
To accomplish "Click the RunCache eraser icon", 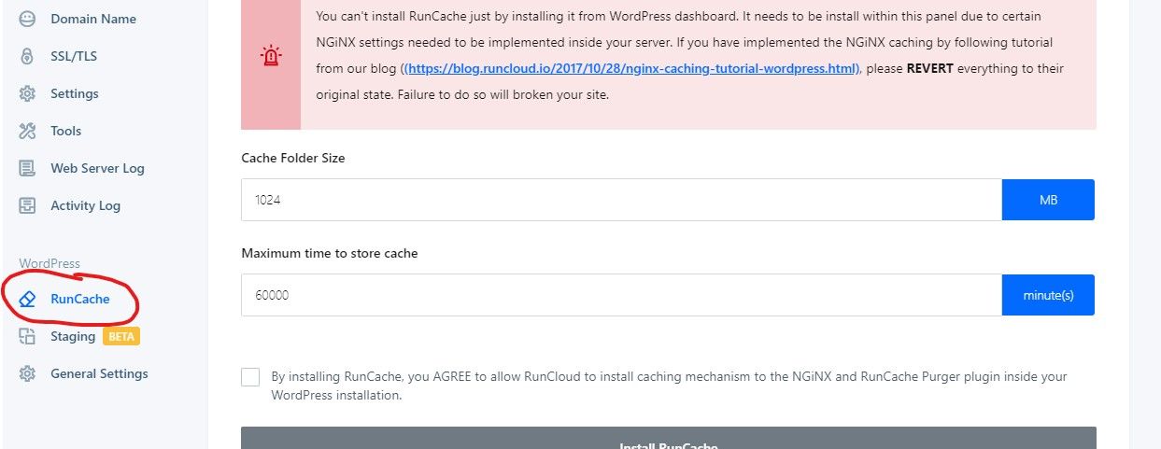I will click(27, 299).
